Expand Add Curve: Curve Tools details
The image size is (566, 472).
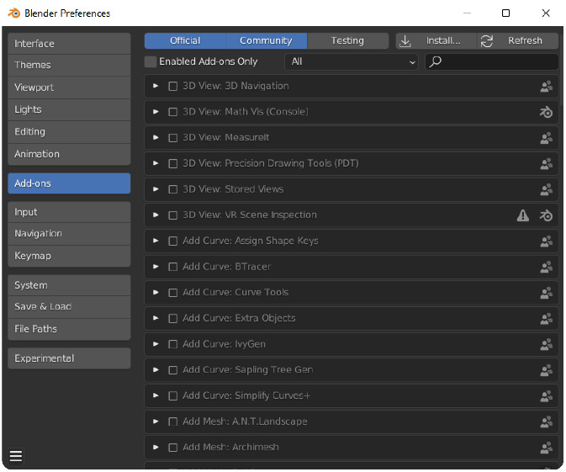coord(156,293)
